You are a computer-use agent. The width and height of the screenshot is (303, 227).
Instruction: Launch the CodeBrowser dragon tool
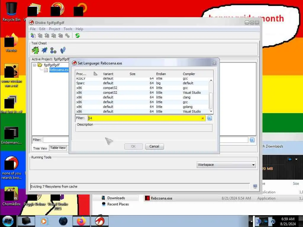pyautogui.click(x=36, y=50)
